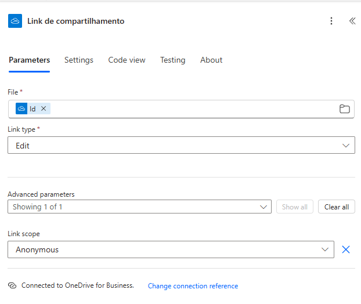The image size is (361, 304).
Task: Open the Link scope dropdown
Action: pyautogui.click(x=171, y=249)
